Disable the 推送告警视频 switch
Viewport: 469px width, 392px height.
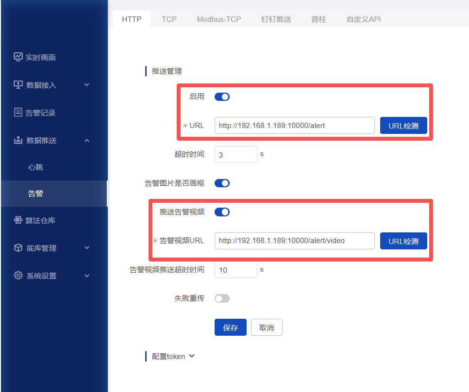coord(222,212)
